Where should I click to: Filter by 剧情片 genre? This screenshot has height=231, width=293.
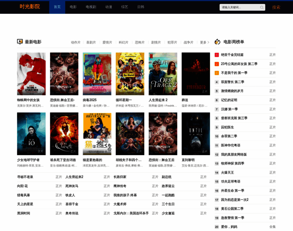tap(156, 42)
